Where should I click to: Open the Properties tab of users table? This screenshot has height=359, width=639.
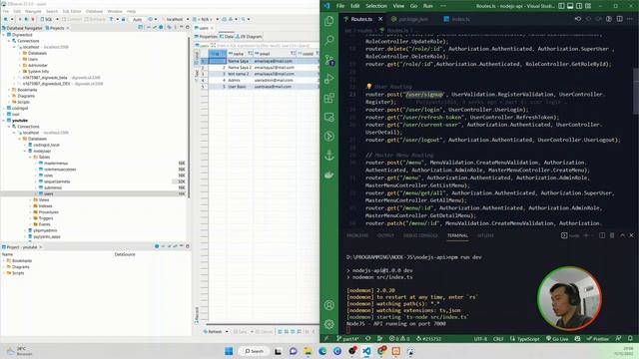click(206, 37)
